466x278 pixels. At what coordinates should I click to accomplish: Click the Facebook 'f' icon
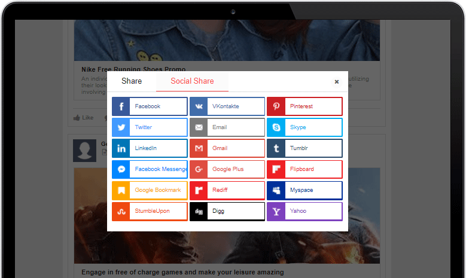[x=121, y=106]
